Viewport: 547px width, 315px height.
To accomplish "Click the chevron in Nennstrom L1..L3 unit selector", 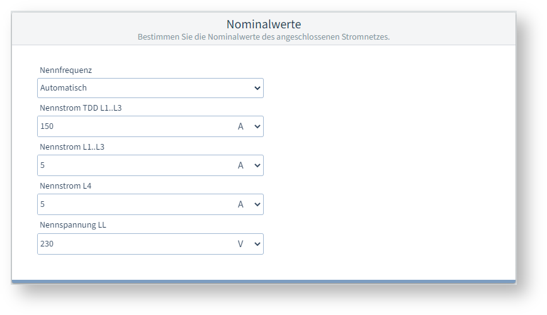I will 257,165.
